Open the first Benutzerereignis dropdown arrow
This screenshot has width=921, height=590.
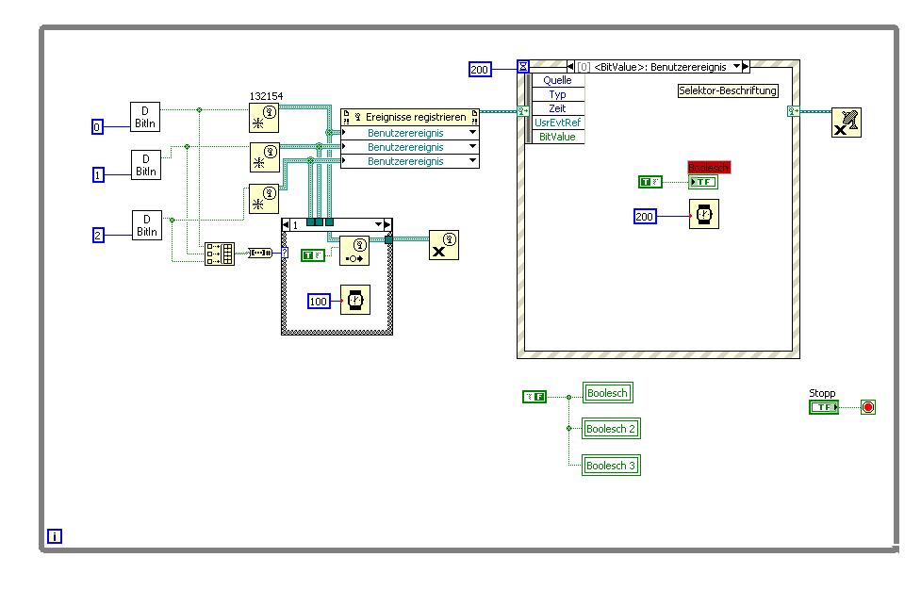point(472,133)
